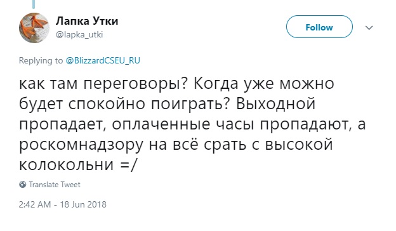This screenshot has width=396, height=231.
Task: Open the tweet timestamp 2:42 AM
Action: (x=35, y=204)
